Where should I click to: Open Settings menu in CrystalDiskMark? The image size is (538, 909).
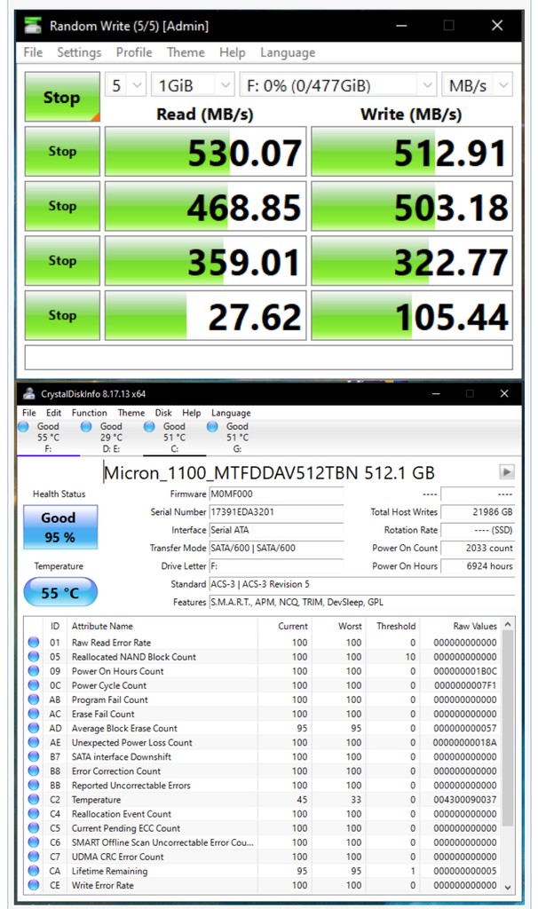point(79,52)
